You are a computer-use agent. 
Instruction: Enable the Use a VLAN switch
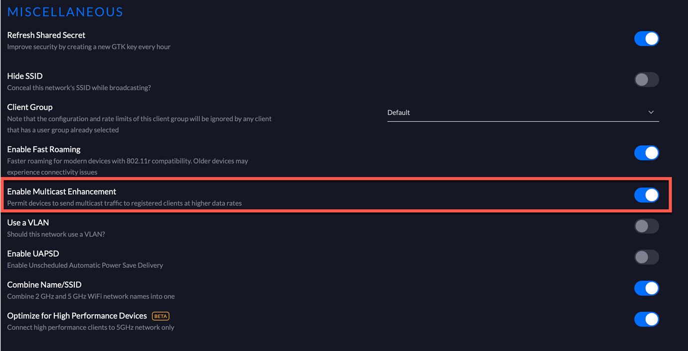point(647,226)
